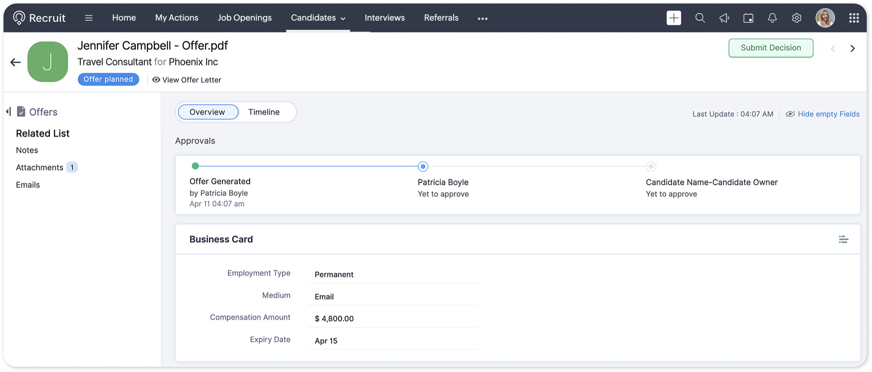Click Patricia Boyle approval step marker
Viewport: 872px width, 372px height.
(x=423, y=167)
